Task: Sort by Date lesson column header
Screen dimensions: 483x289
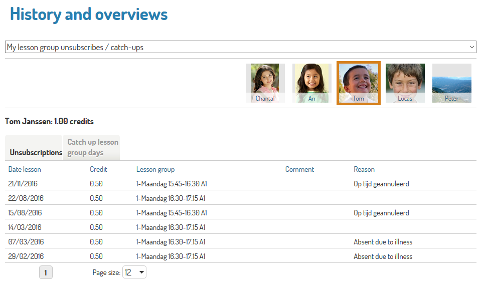Action: [25, 169]
